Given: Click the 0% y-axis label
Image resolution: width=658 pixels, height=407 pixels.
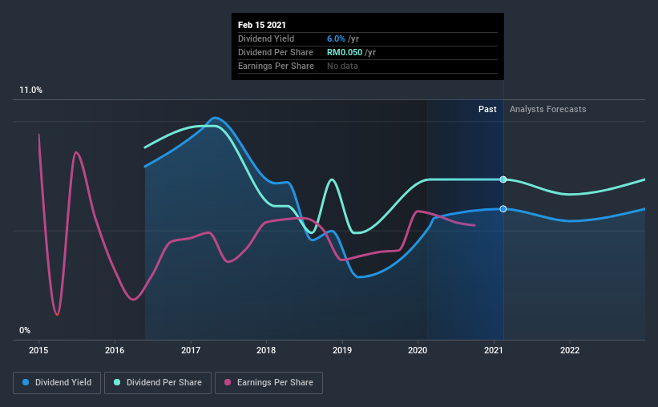Looking at the screenshot, I should click(x=25, y=331).
